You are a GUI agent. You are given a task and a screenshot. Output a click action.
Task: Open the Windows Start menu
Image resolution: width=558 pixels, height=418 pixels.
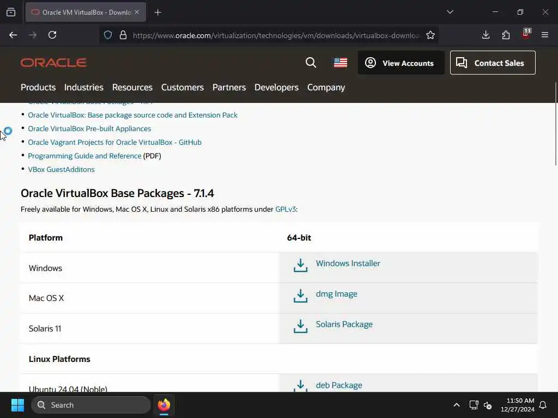click(x=17, y=405)
